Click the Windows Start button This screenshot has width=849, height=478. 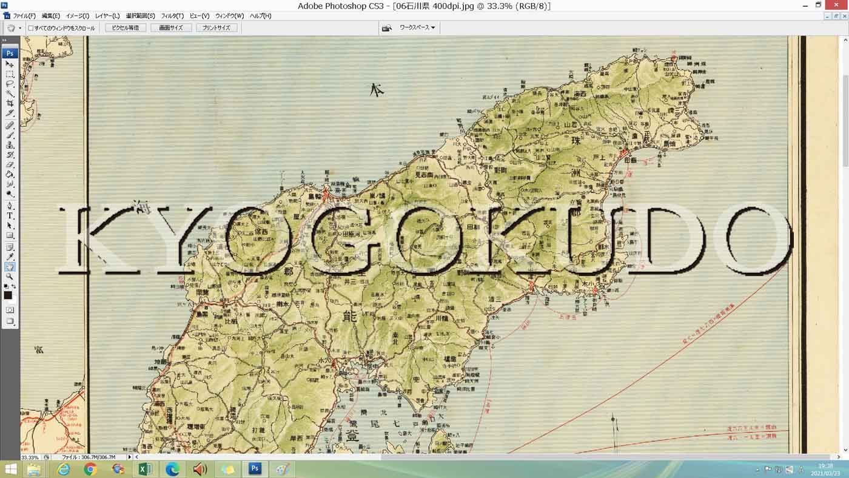10,469
